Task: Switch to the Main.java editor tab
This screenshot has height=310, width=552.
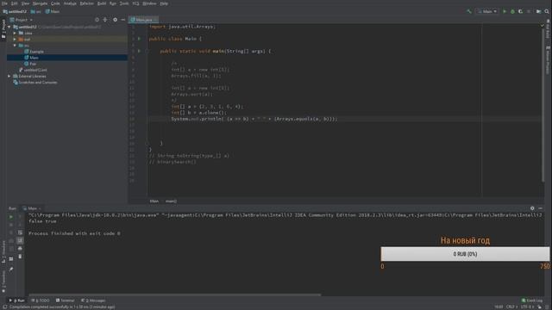Action: (x=144, y=20)
